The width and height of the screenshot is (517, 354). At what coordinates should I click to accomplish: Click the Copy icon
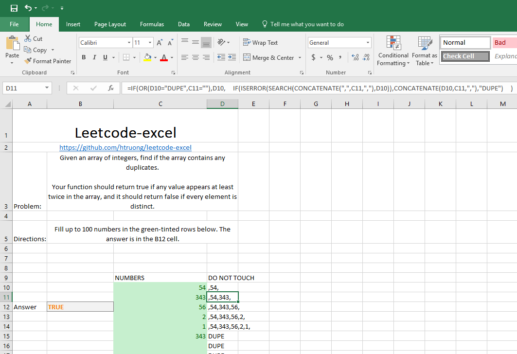click(28, 50)
